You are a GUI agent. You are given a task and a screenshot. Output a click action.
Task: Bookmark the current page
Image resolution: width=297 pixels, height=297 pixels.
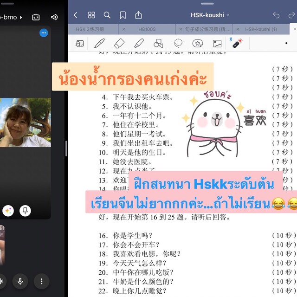tap(123, 15)
